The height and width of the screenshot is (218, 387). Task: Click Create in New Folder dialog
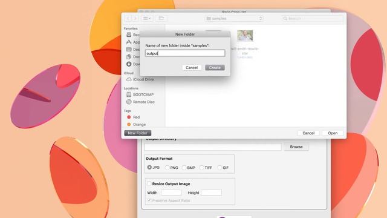pos(215,67)
